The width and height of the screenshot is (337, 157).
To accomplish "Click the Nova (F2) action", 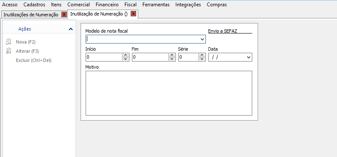I will 25,42.
